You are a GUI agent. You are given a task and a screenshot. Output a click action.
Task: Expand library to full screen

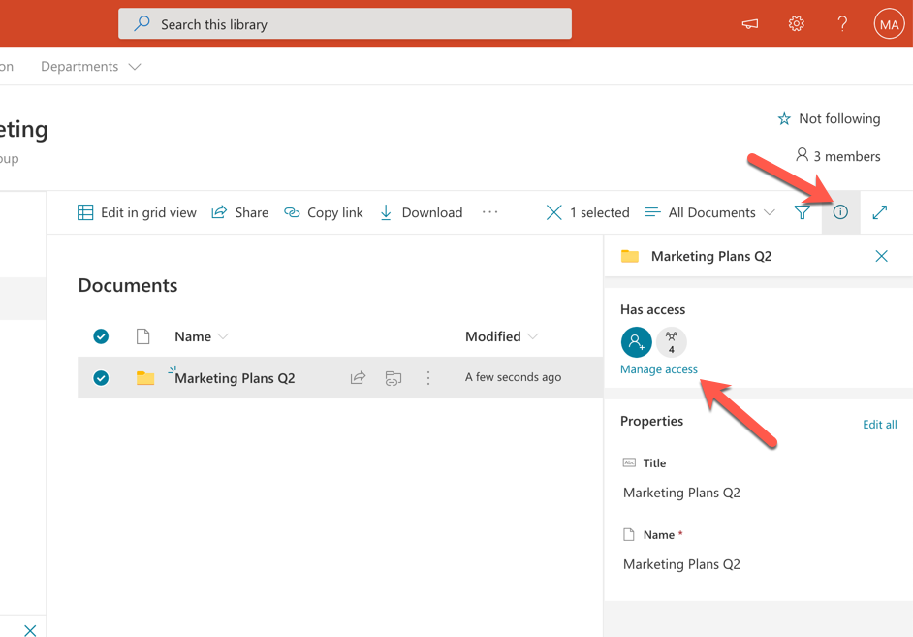click(879, 212)
